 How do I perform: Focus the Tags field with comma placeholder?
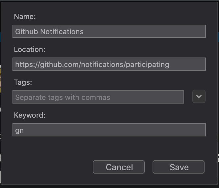[x=98, y=97]
